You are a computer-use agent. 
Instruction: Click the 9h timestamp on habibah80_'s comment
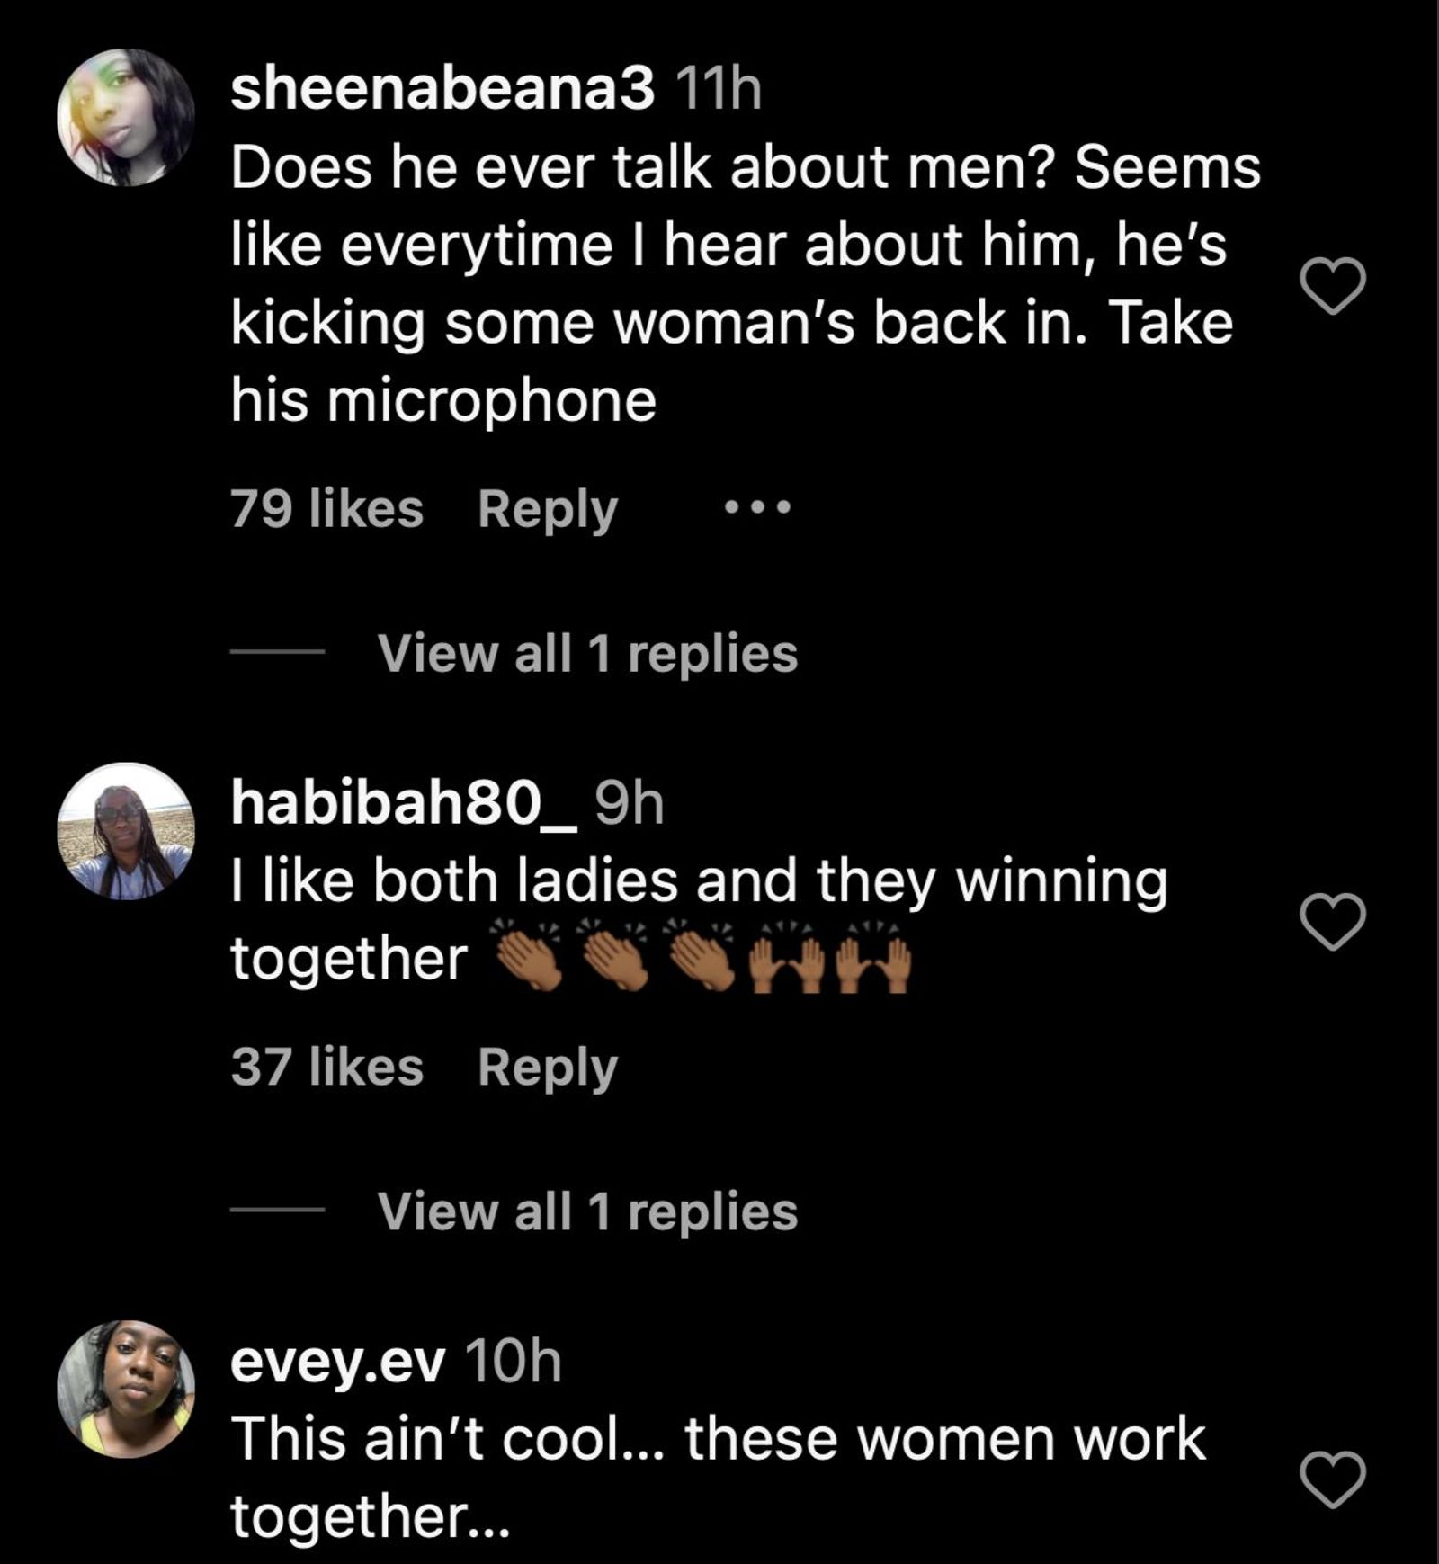coord(629,803)
